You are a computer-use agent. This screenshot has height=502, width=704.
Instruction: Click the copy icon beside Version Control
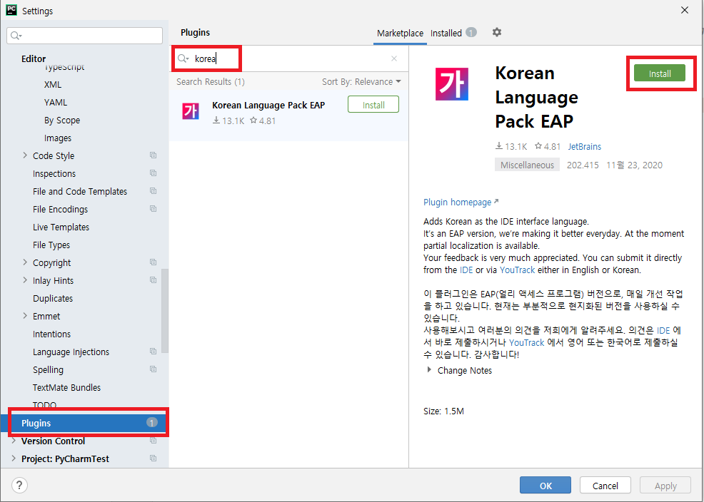153,441
